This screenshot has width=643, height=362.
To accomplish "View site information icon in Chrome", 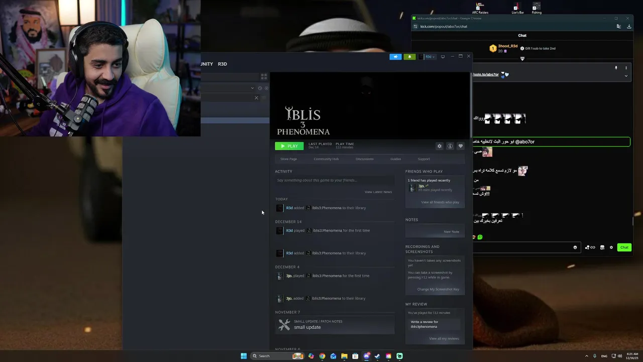I will [x=415, y=26].
